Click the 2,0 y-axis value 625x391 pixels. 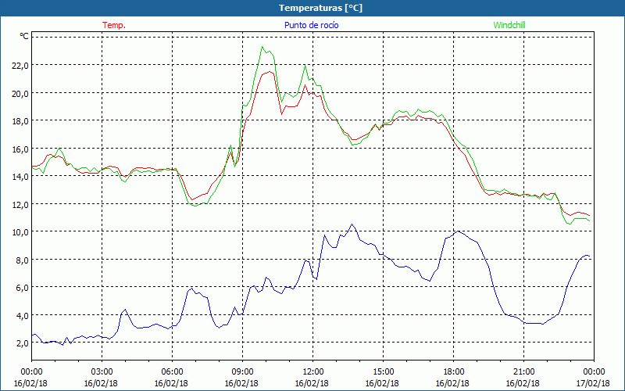tap(23, 343)
